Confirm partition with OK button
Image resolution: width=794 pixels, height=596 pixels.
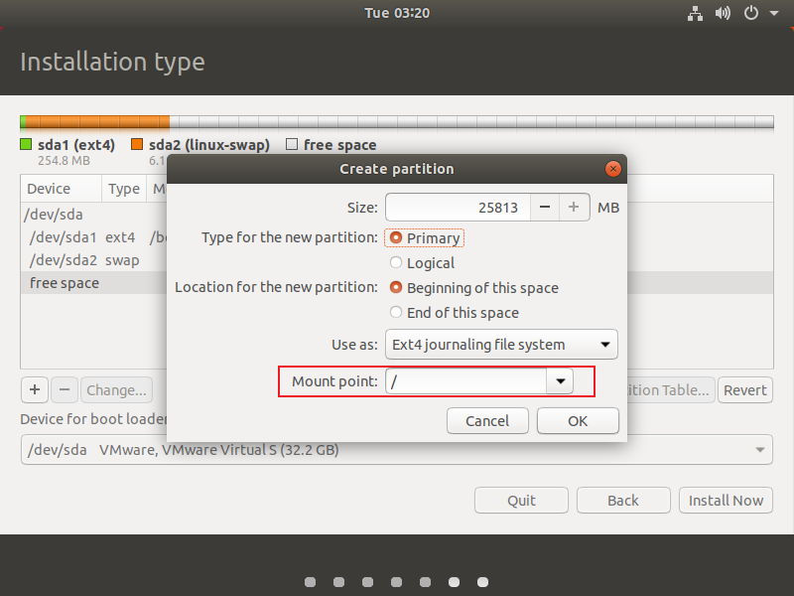pyautogui.click(x=578, y=420)
